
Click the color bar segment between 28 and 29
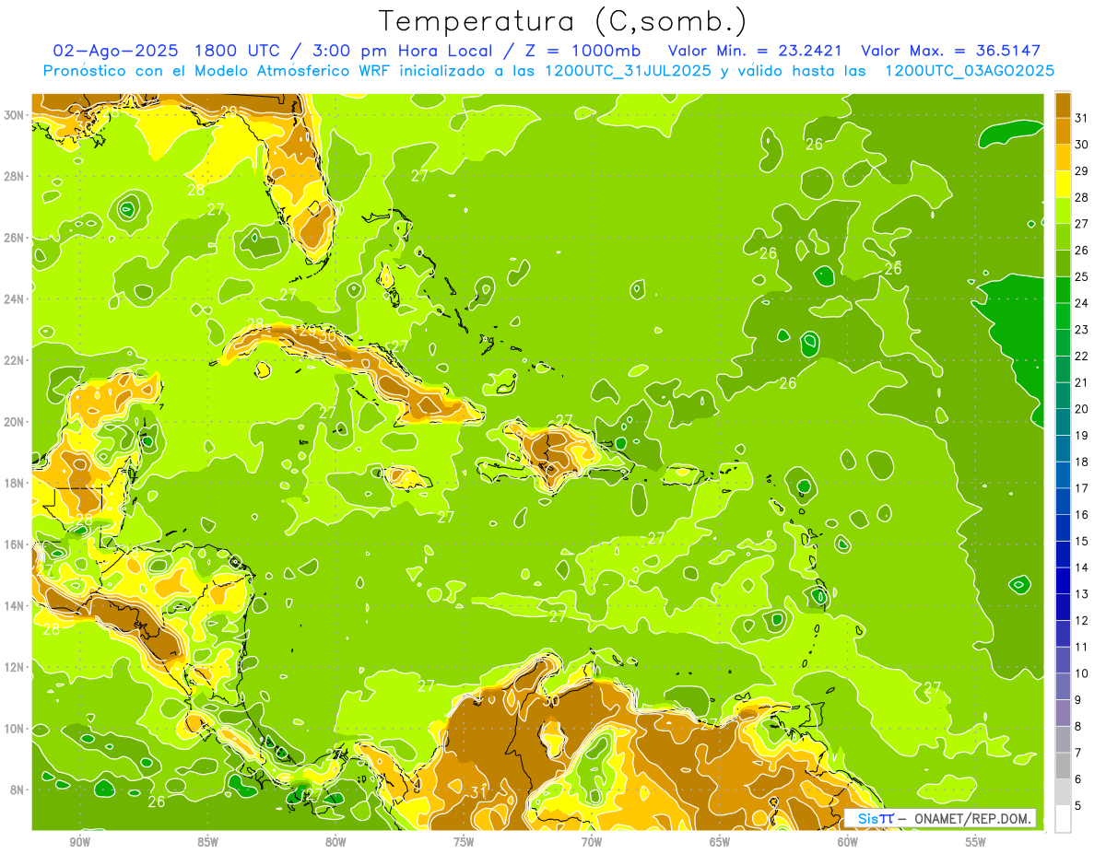1063,184
